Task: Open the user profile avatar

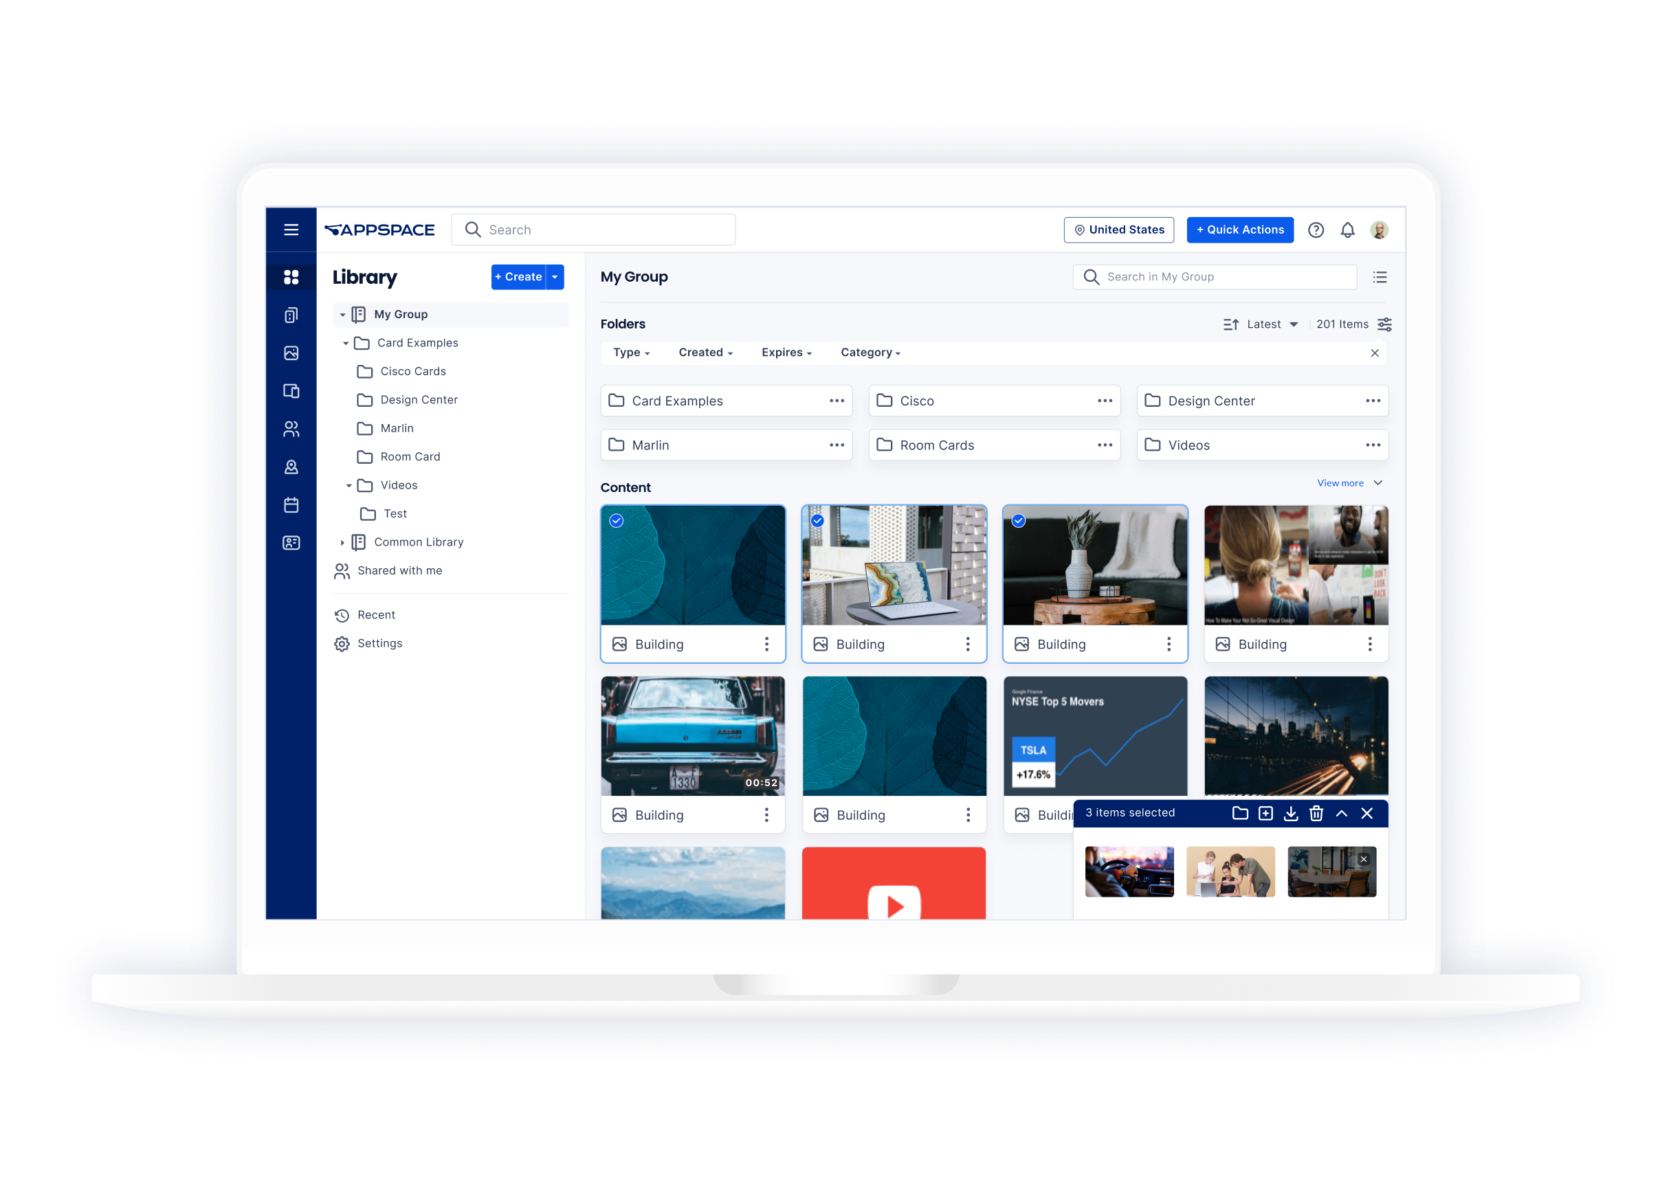Action: (1378, 230)
